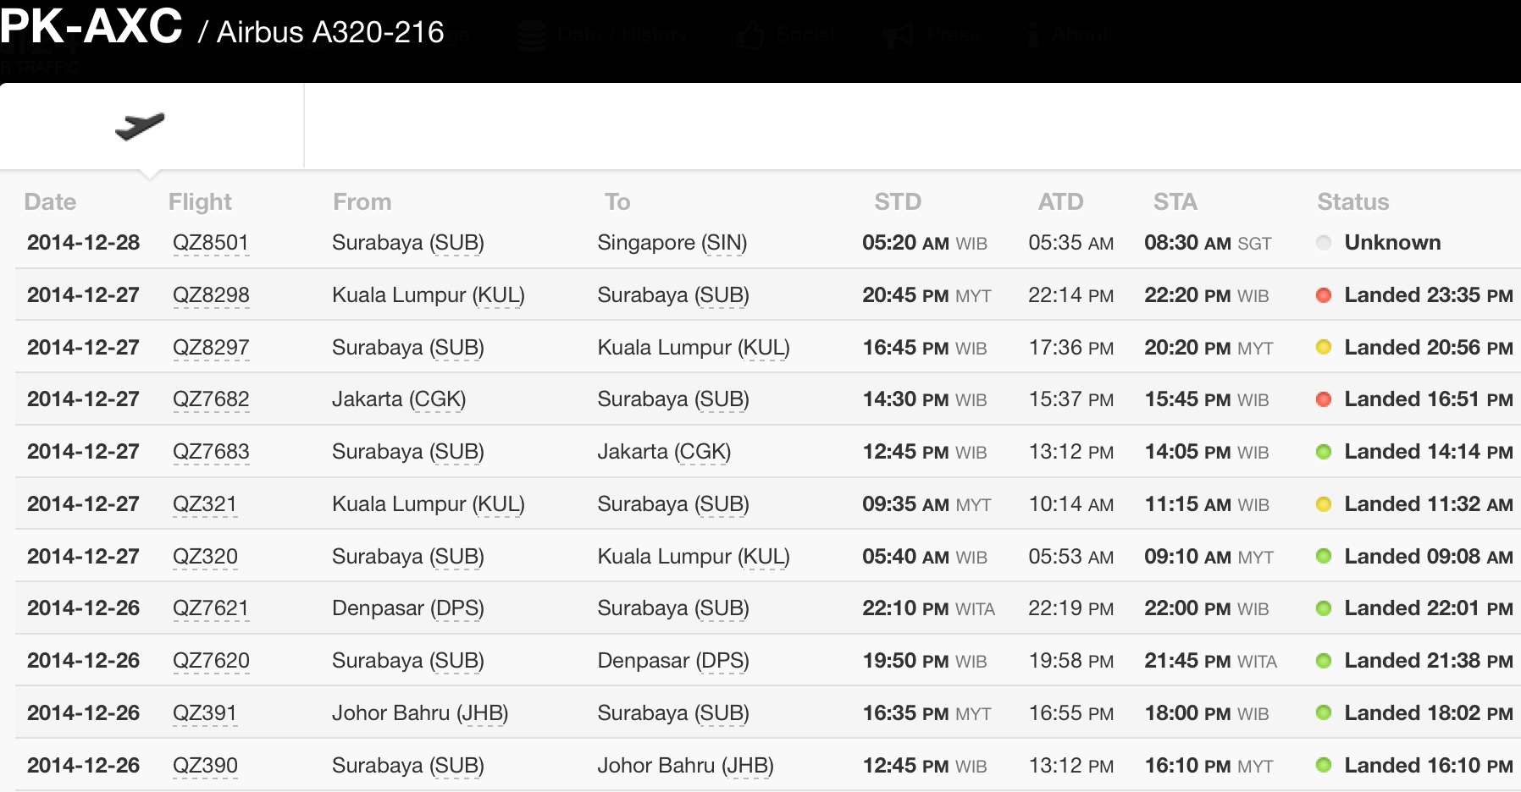Click the database icon beside Data / History

[532, 36]
